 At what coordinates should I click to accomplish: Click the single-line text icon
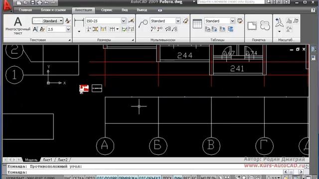coord(35,29)
